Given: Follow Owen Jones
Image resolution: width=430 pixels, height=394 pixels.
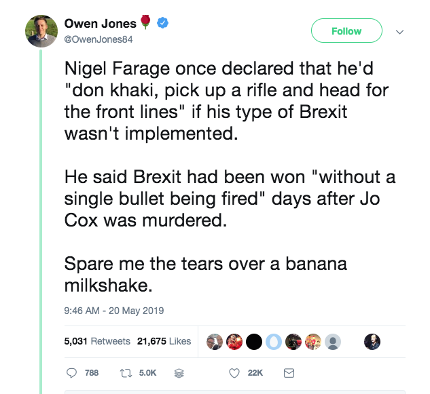Looking at the screenshot, I should pos(346,31).
